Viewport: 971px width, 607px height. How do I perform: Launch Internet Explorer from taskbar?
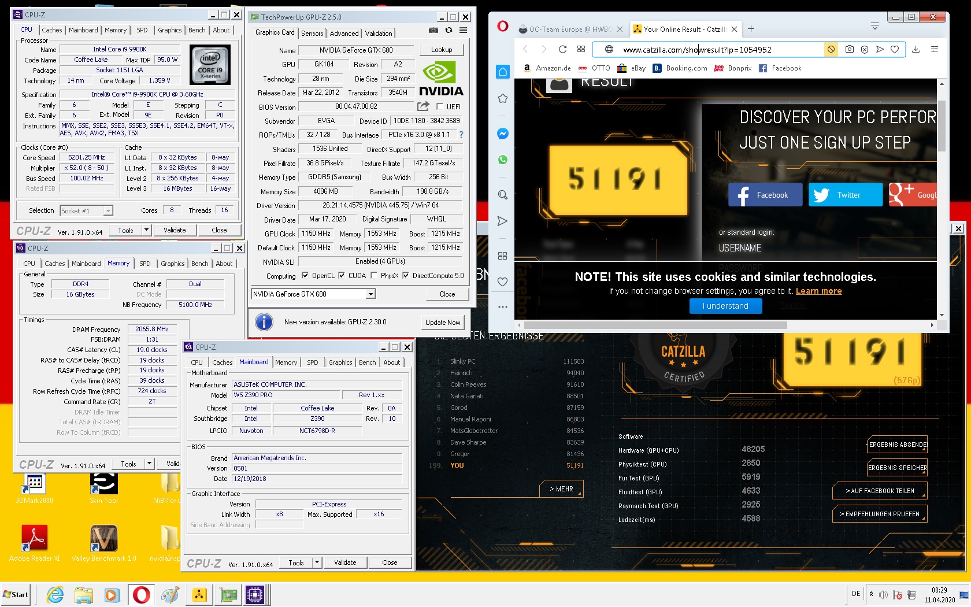point(55,594)
